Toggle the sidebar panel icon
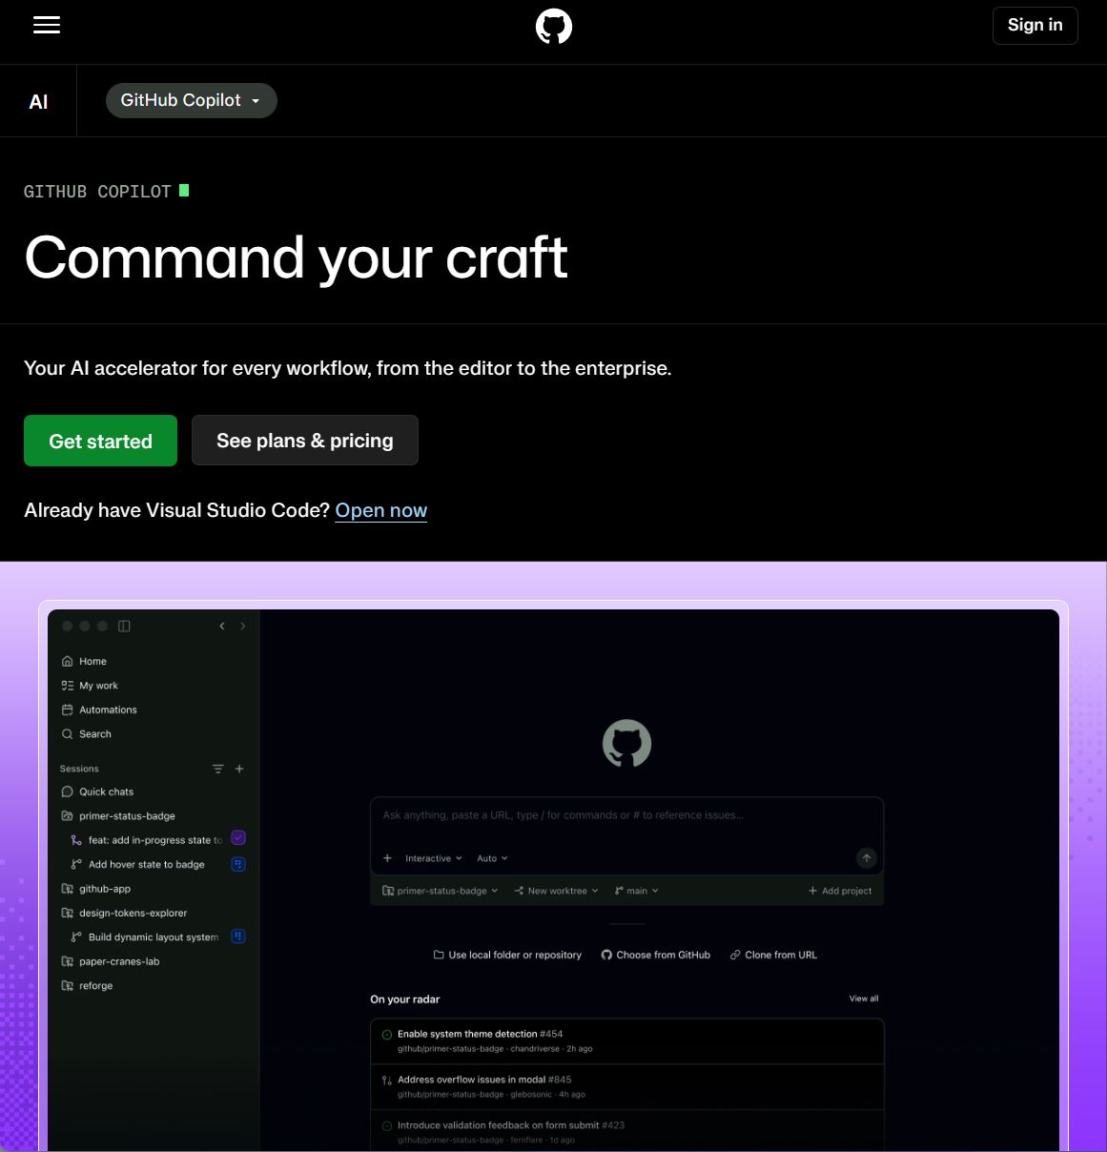The height and width of the screenshot is (1152, 1107). [124, 627]
